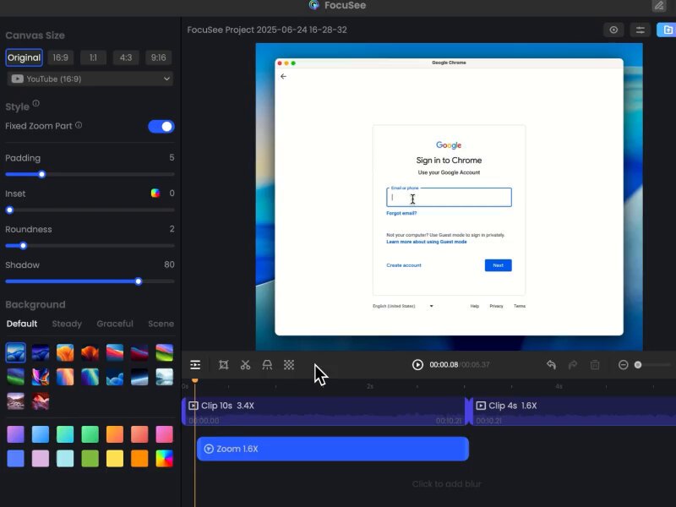Viewport: 676px width, 507px height.
Task: Select the blue clouds background thumbnail
Action: click(x=115, y=377)
